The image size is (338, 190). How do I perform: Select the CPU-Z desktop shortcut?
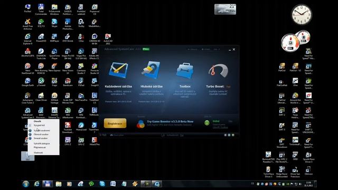[x=68, y=141]
